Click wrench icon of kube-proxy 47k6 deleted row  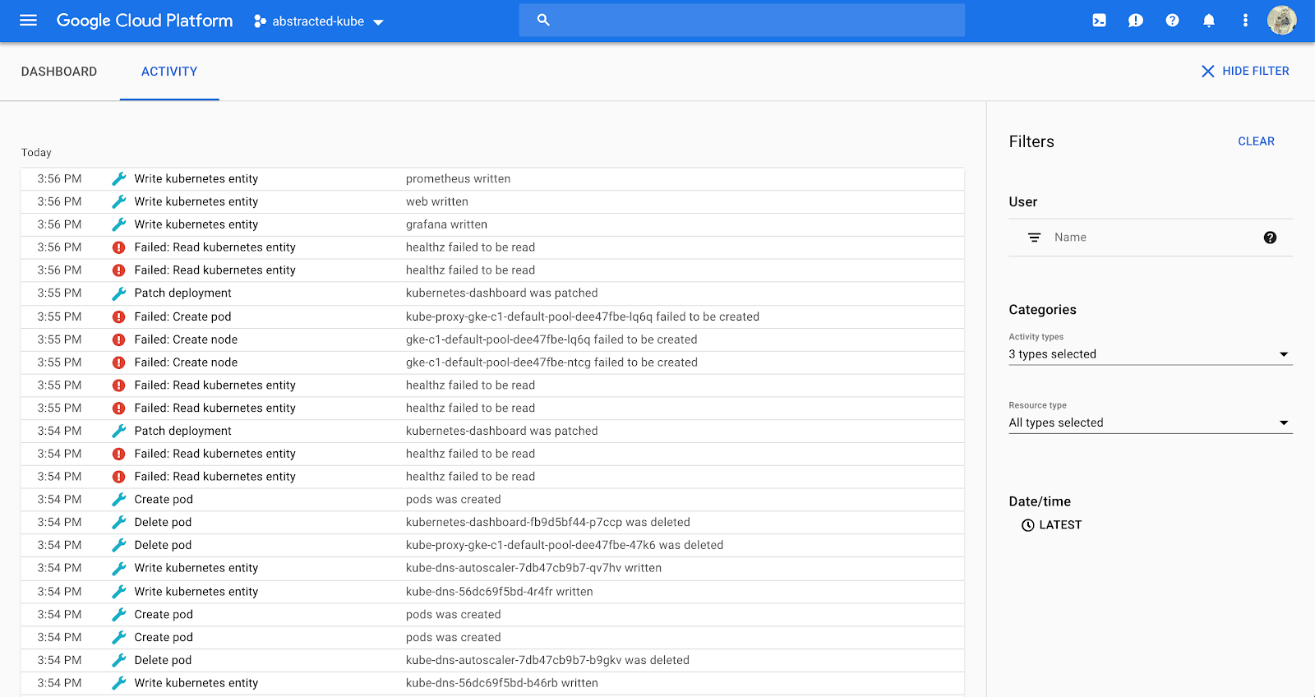click(119, 545)
